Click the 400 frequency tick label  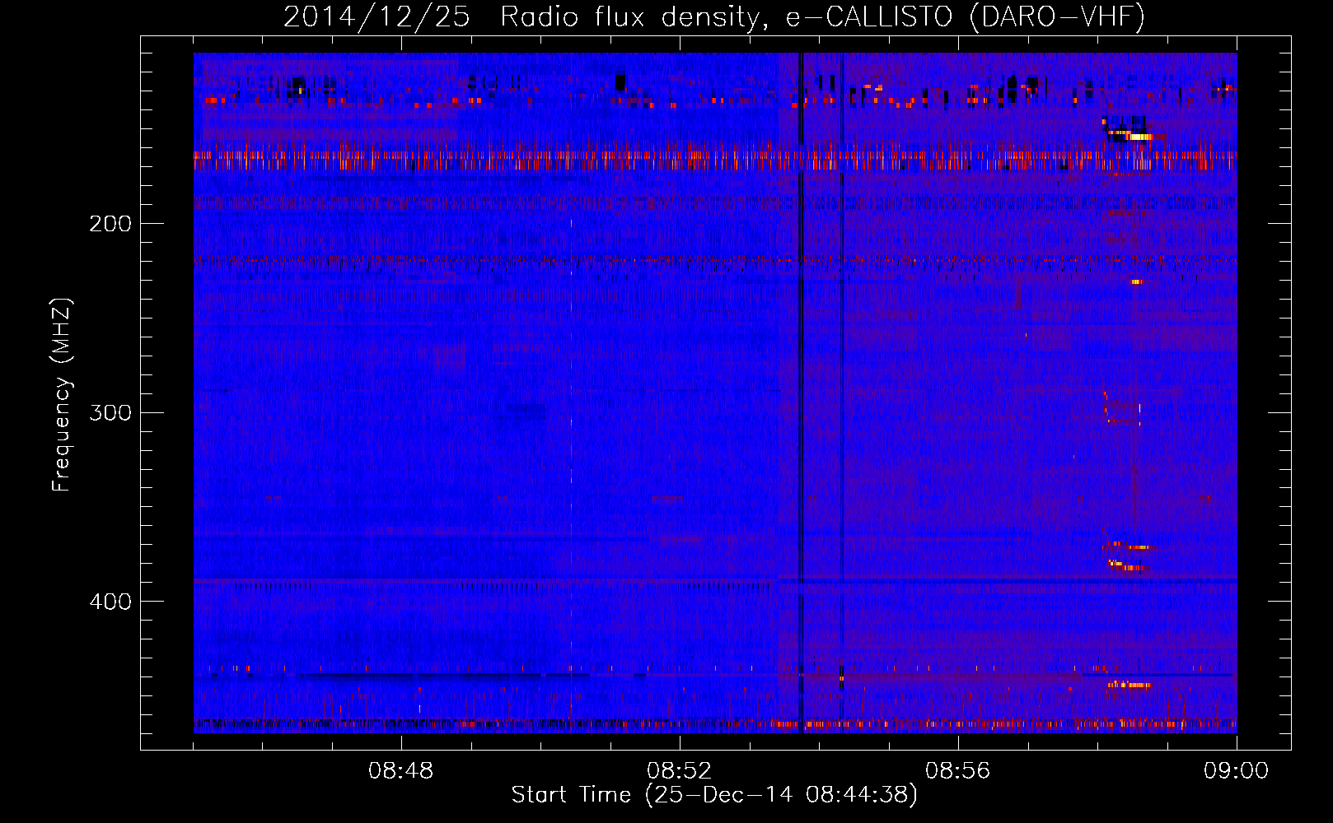coord(110,602)
